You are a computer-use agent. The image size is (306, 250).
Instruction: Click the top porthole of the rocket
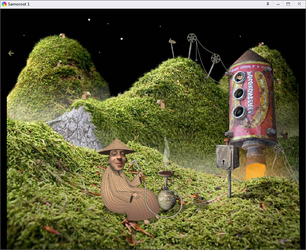(239, 77)
